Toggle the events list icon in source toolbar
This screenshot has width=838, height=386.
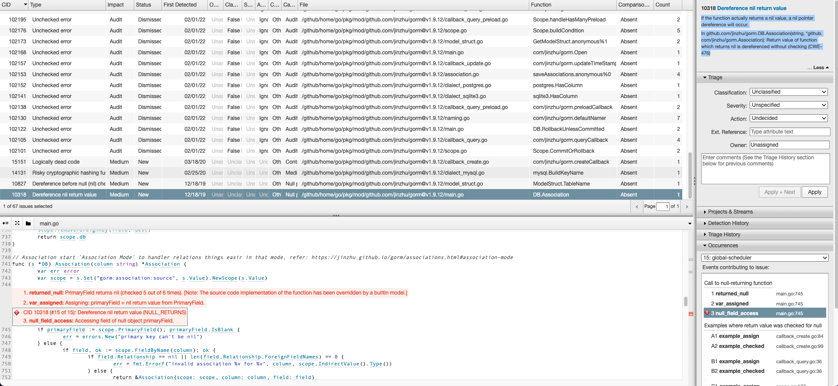coord(5,223)
